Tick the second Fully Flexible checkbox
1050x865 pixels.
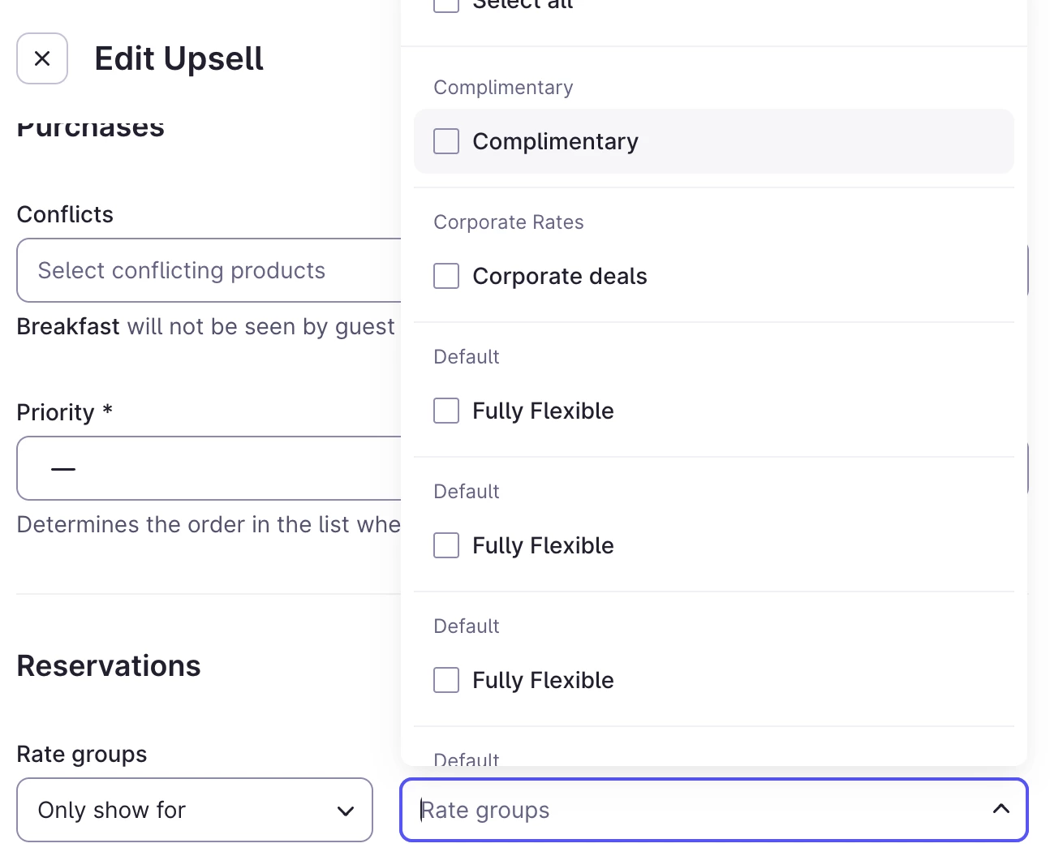pos(446,545)
